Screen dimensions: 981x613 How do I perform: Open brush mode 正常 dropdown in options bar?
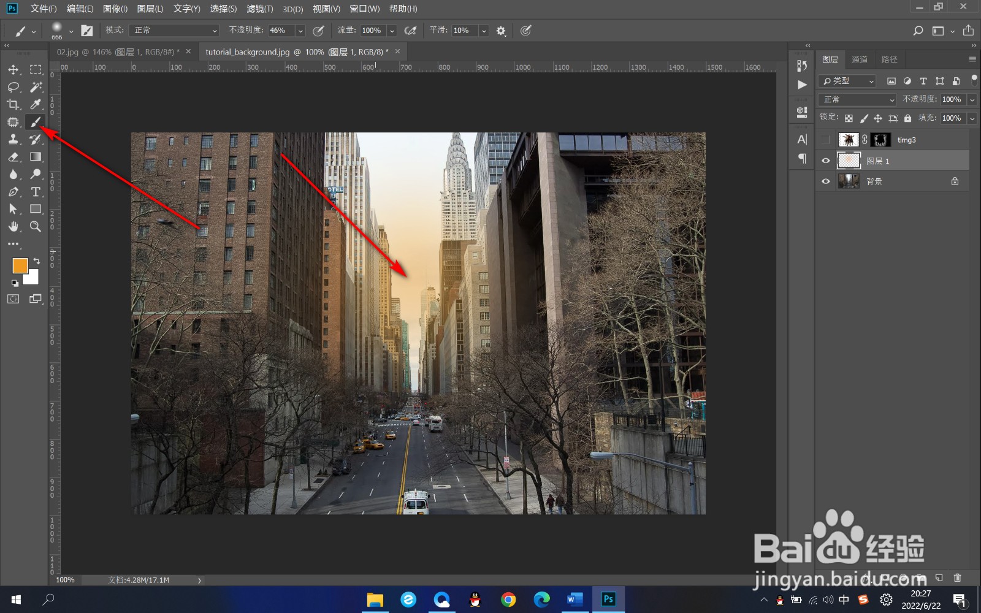[x=174, y=30]
